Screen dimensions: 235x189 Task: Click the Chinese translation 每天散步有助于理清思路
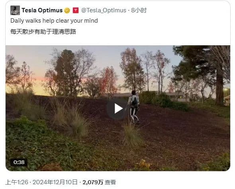coord(43,31)
